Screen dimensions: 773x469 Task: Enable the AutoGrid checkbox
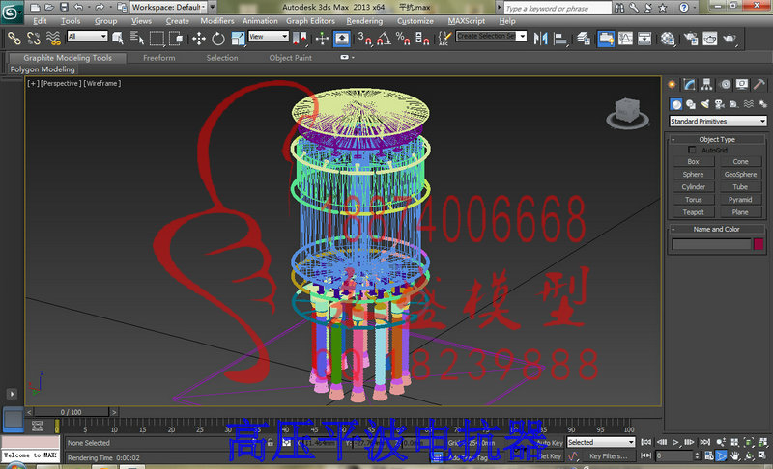tap(692, 150)
